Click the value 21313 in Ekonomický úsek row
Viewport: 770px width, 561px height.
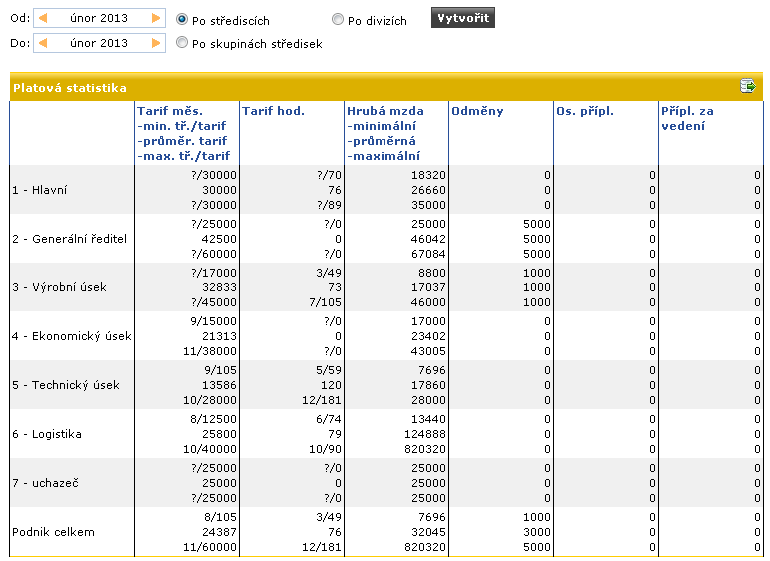coord(219,336)
